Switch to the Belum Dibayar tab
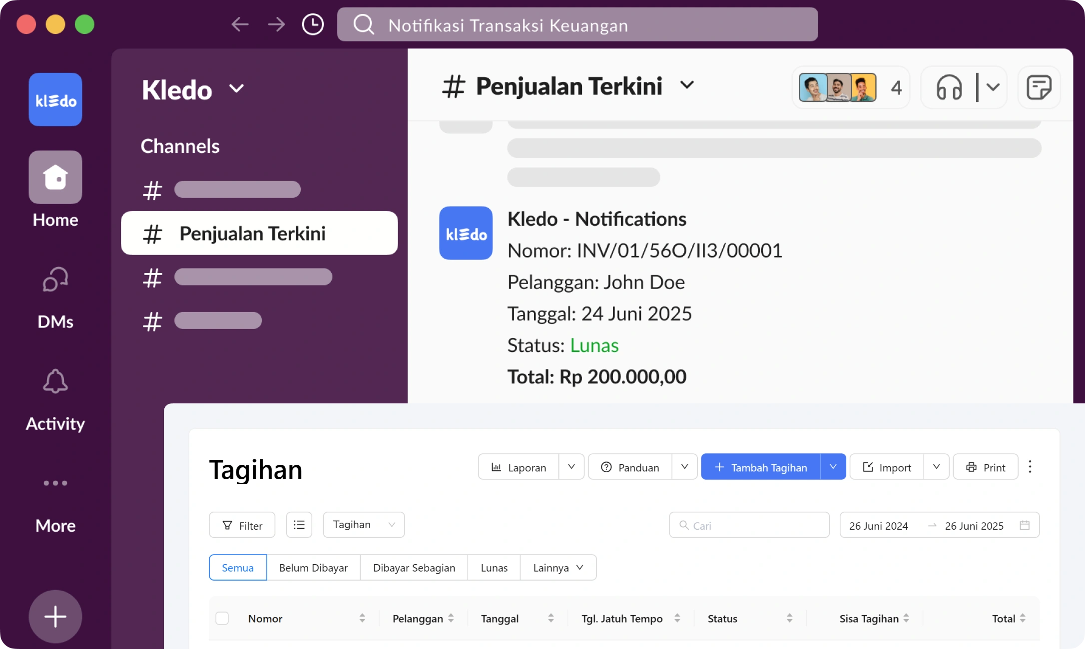This screenshot has height=649, width=1085. point(313,567)
